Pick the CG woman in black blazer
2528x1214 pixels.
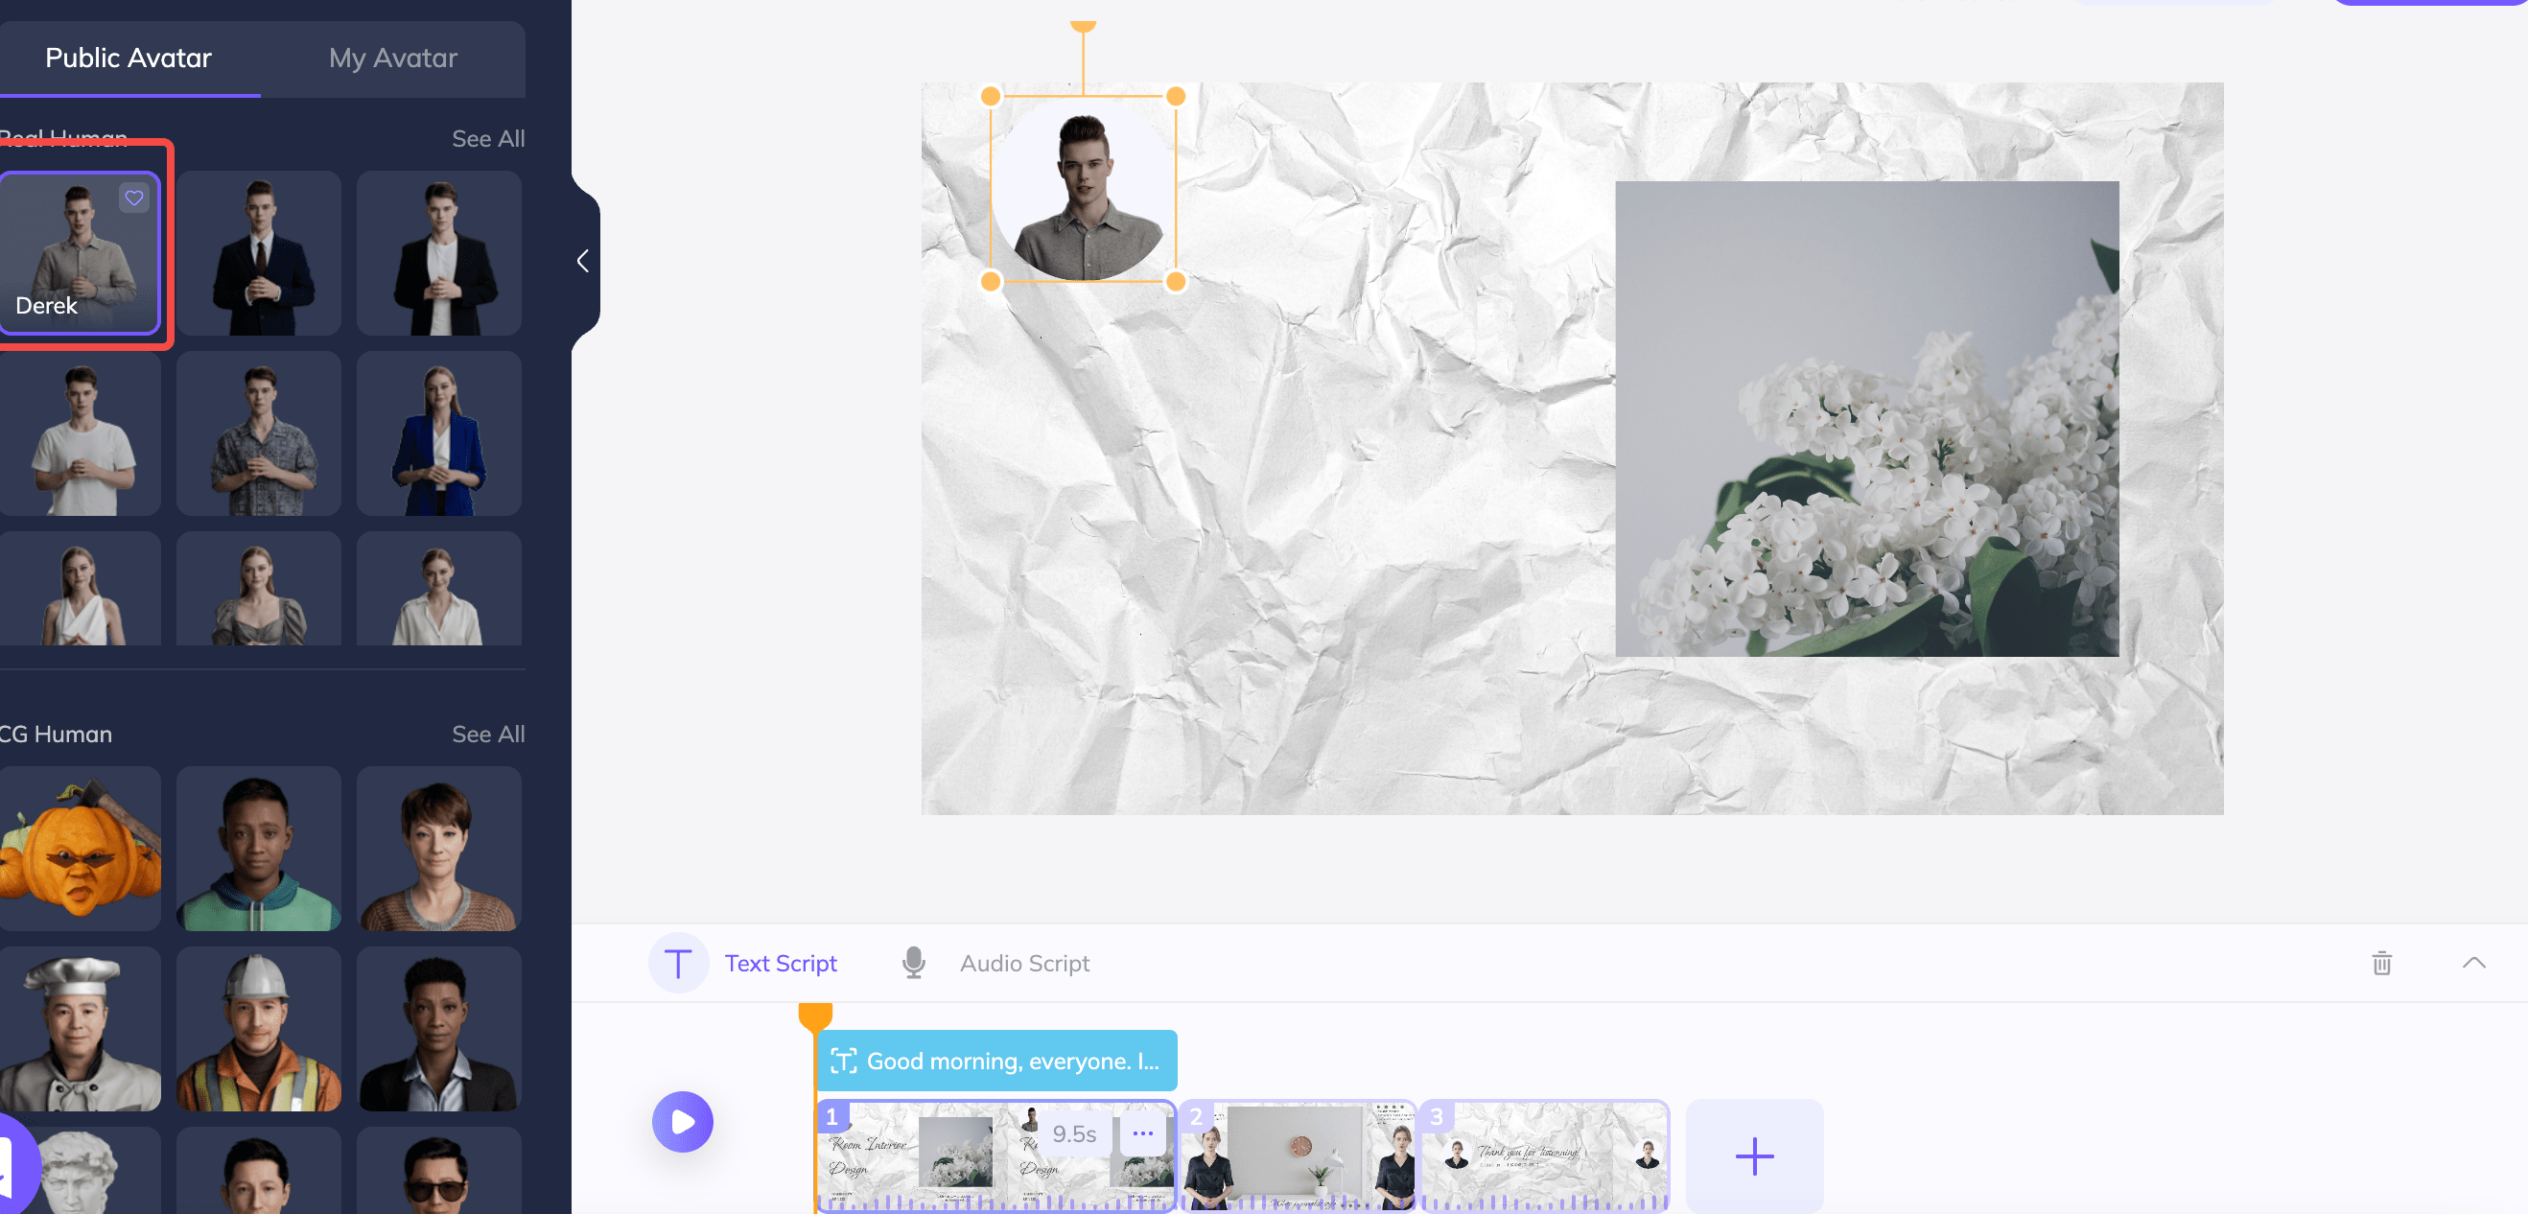(438, 1029)
